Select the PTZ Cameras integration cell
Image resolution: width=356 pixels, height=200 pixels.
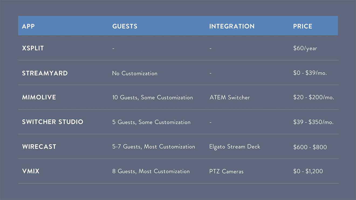pos(226,171)
